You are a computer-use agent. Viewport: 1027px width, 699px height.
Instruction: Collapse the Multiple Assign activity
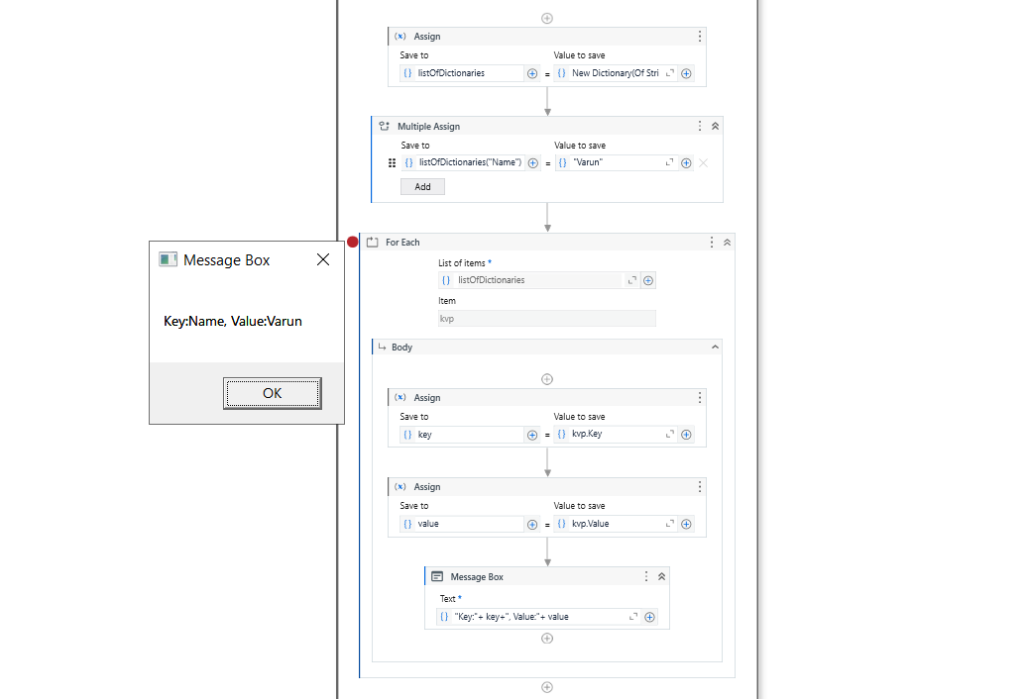pos(716,126)
